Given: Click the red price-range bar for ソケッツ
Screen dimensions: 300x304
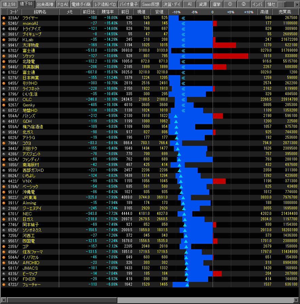Looking at the screenshot, I should click(x=230, y=56).
